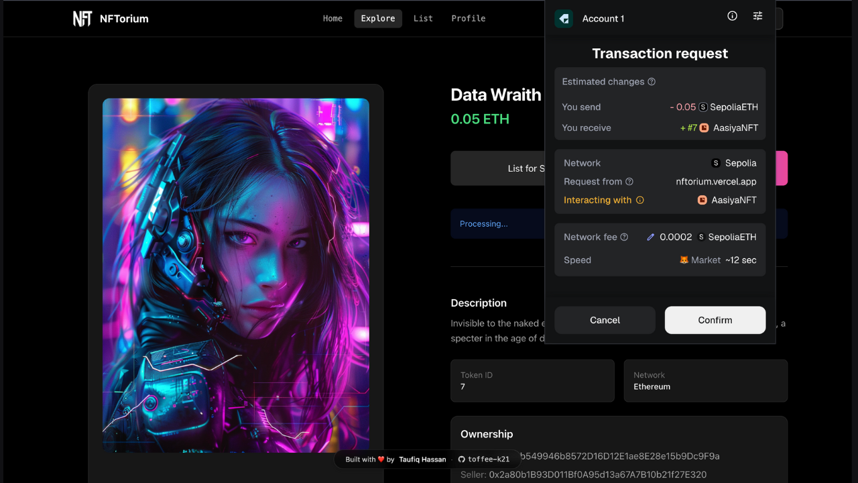Open the Account 1 selector
Image resolution: width=858 pixels, height=483 pixels.
coord(603,18)
